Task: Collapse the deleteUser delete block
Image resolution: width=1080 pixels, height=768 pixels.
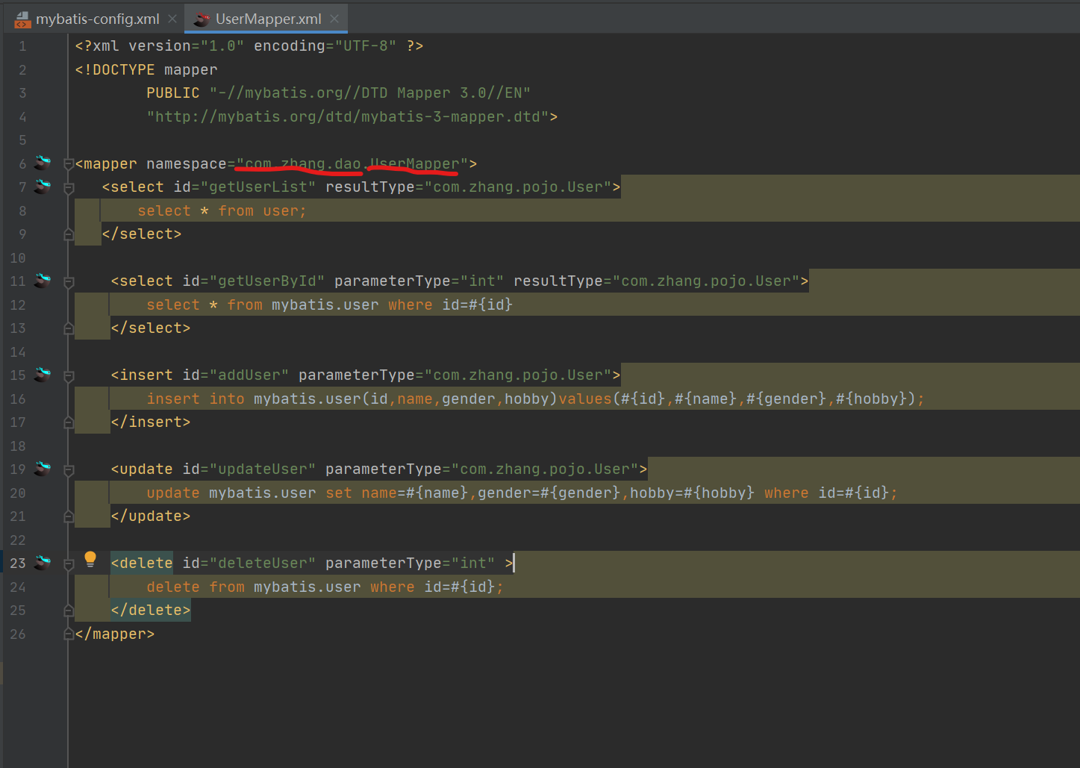Action: [68, 563]
